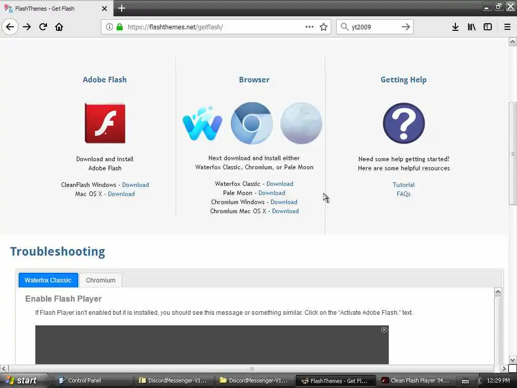This screenshot has width=517, height=388.
Task: Submit the search with the arrow button
Action: [406, 27]
